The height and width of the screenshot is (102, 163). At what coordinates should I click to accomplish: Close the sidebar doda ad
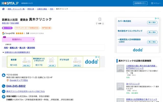pyautogui.click(x=158, y=19)
